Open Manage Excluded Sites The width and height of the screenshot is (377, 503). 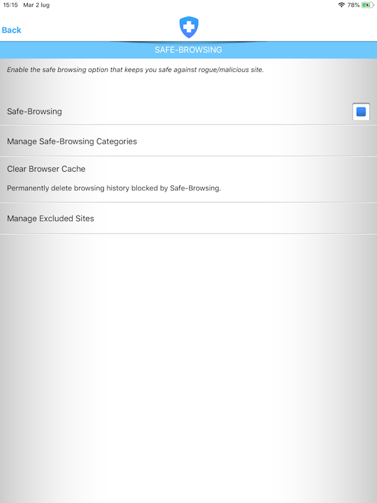coord(188,218)
